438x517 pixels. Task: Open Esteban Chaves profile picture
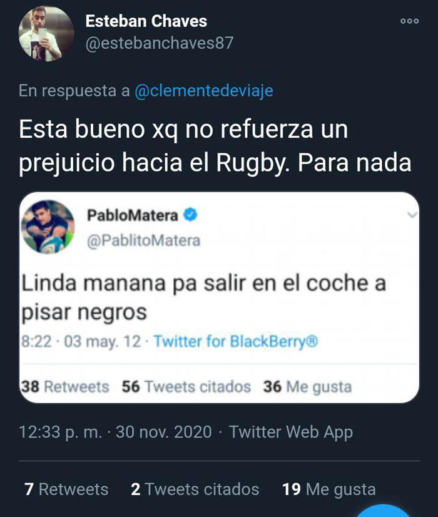point(46,34)
